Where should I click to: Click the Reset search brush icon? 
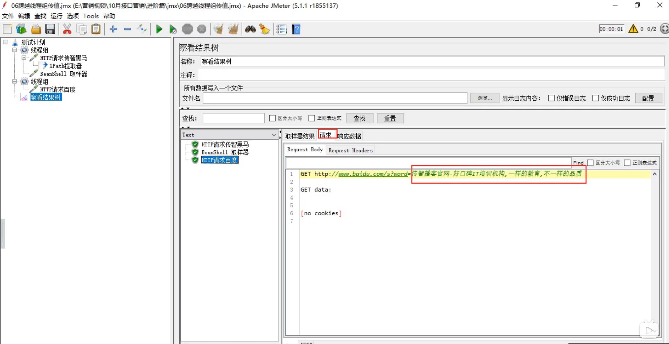265,29
